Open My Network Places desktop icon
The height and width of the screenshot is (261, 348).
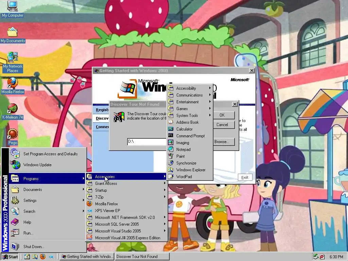[x=13, y=62]
